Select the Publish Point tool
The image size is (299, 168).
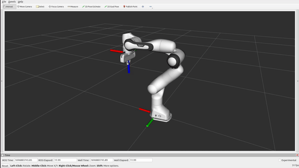coord(130,7)
